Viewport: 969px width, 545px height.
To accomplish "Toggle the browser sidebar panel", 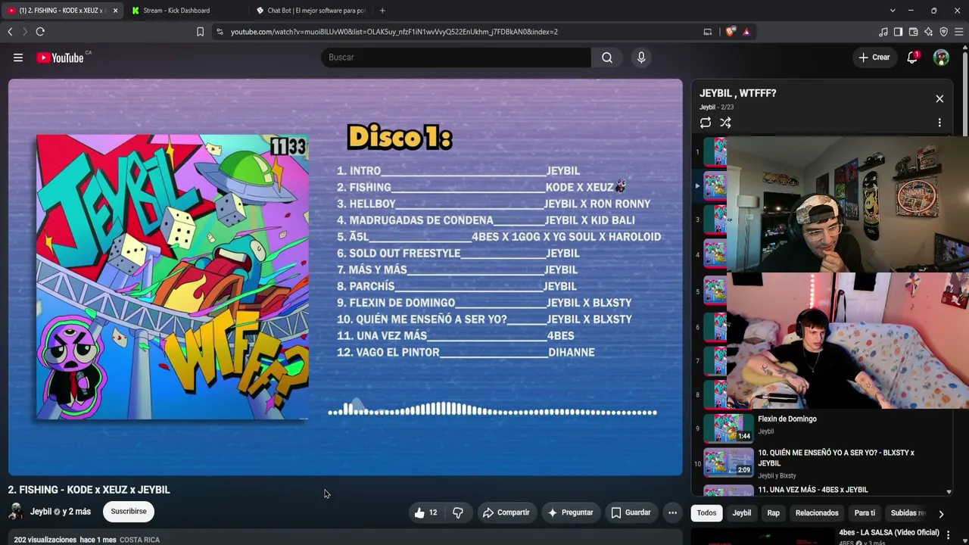I will (898, 32).
